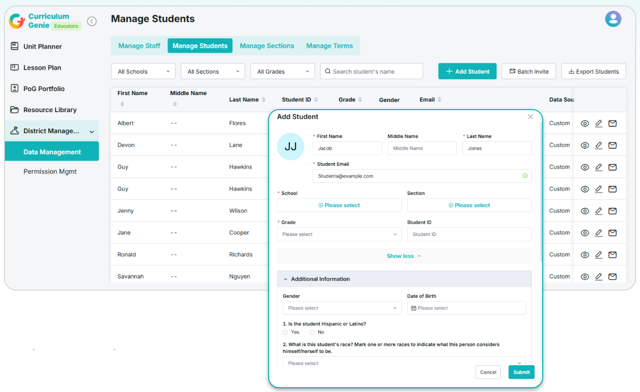Send email invite to Jane Cooper
640x392 pixels.
click(x=613, y=233)
